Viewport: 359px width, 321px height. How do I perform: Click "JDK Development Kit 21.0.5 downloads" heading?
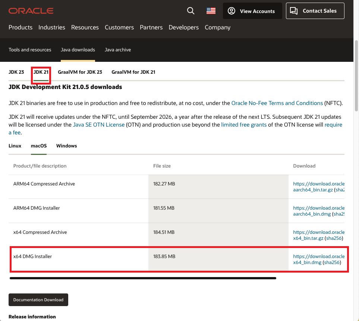65,87
